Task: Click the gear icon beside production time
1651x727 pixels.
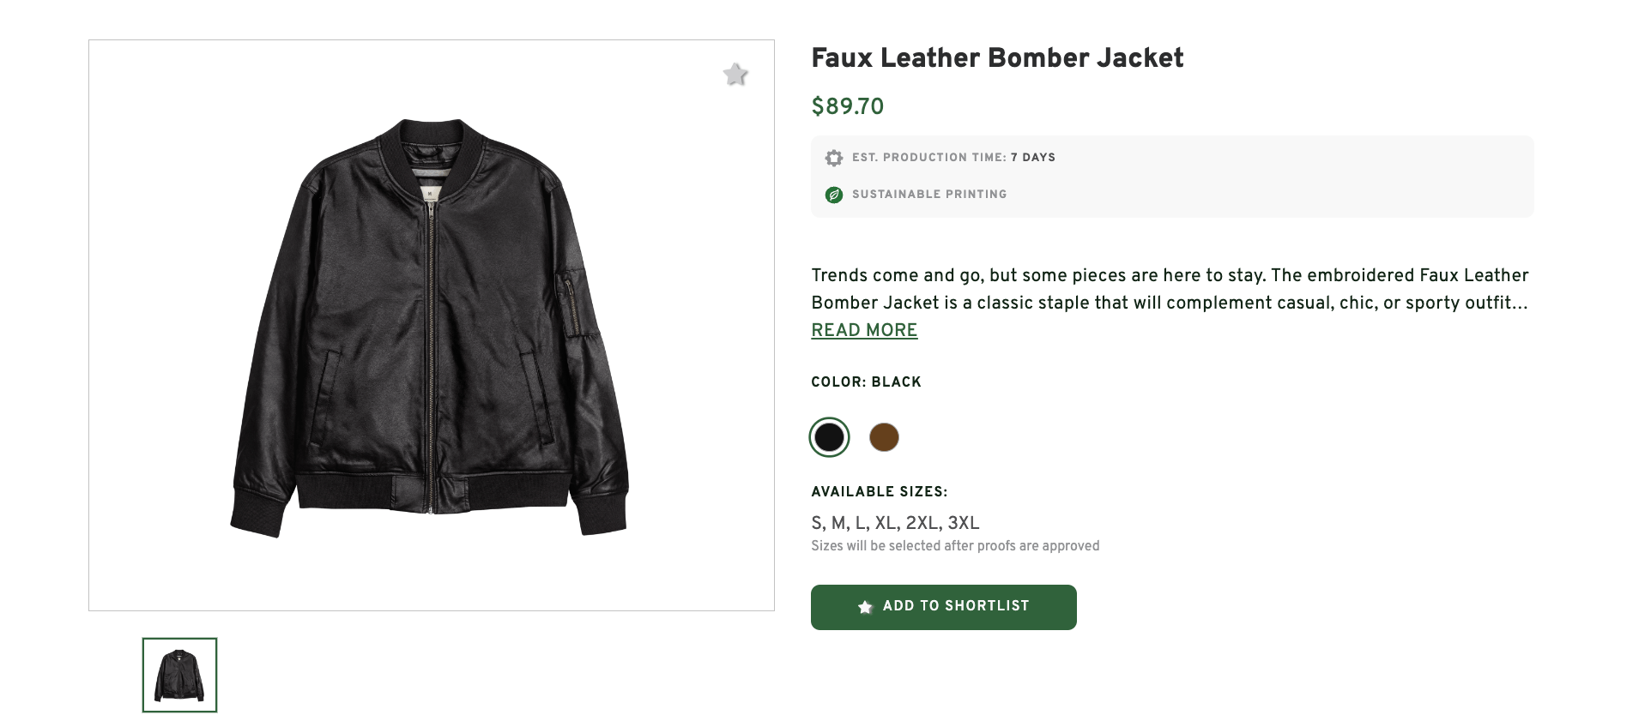Action: (x=833, y=158)
